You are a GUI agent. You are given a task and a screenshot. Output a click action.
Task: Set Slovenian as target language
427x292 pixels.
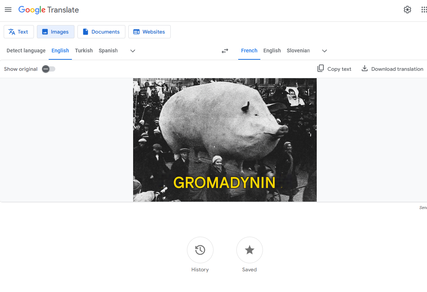[298, 51]
